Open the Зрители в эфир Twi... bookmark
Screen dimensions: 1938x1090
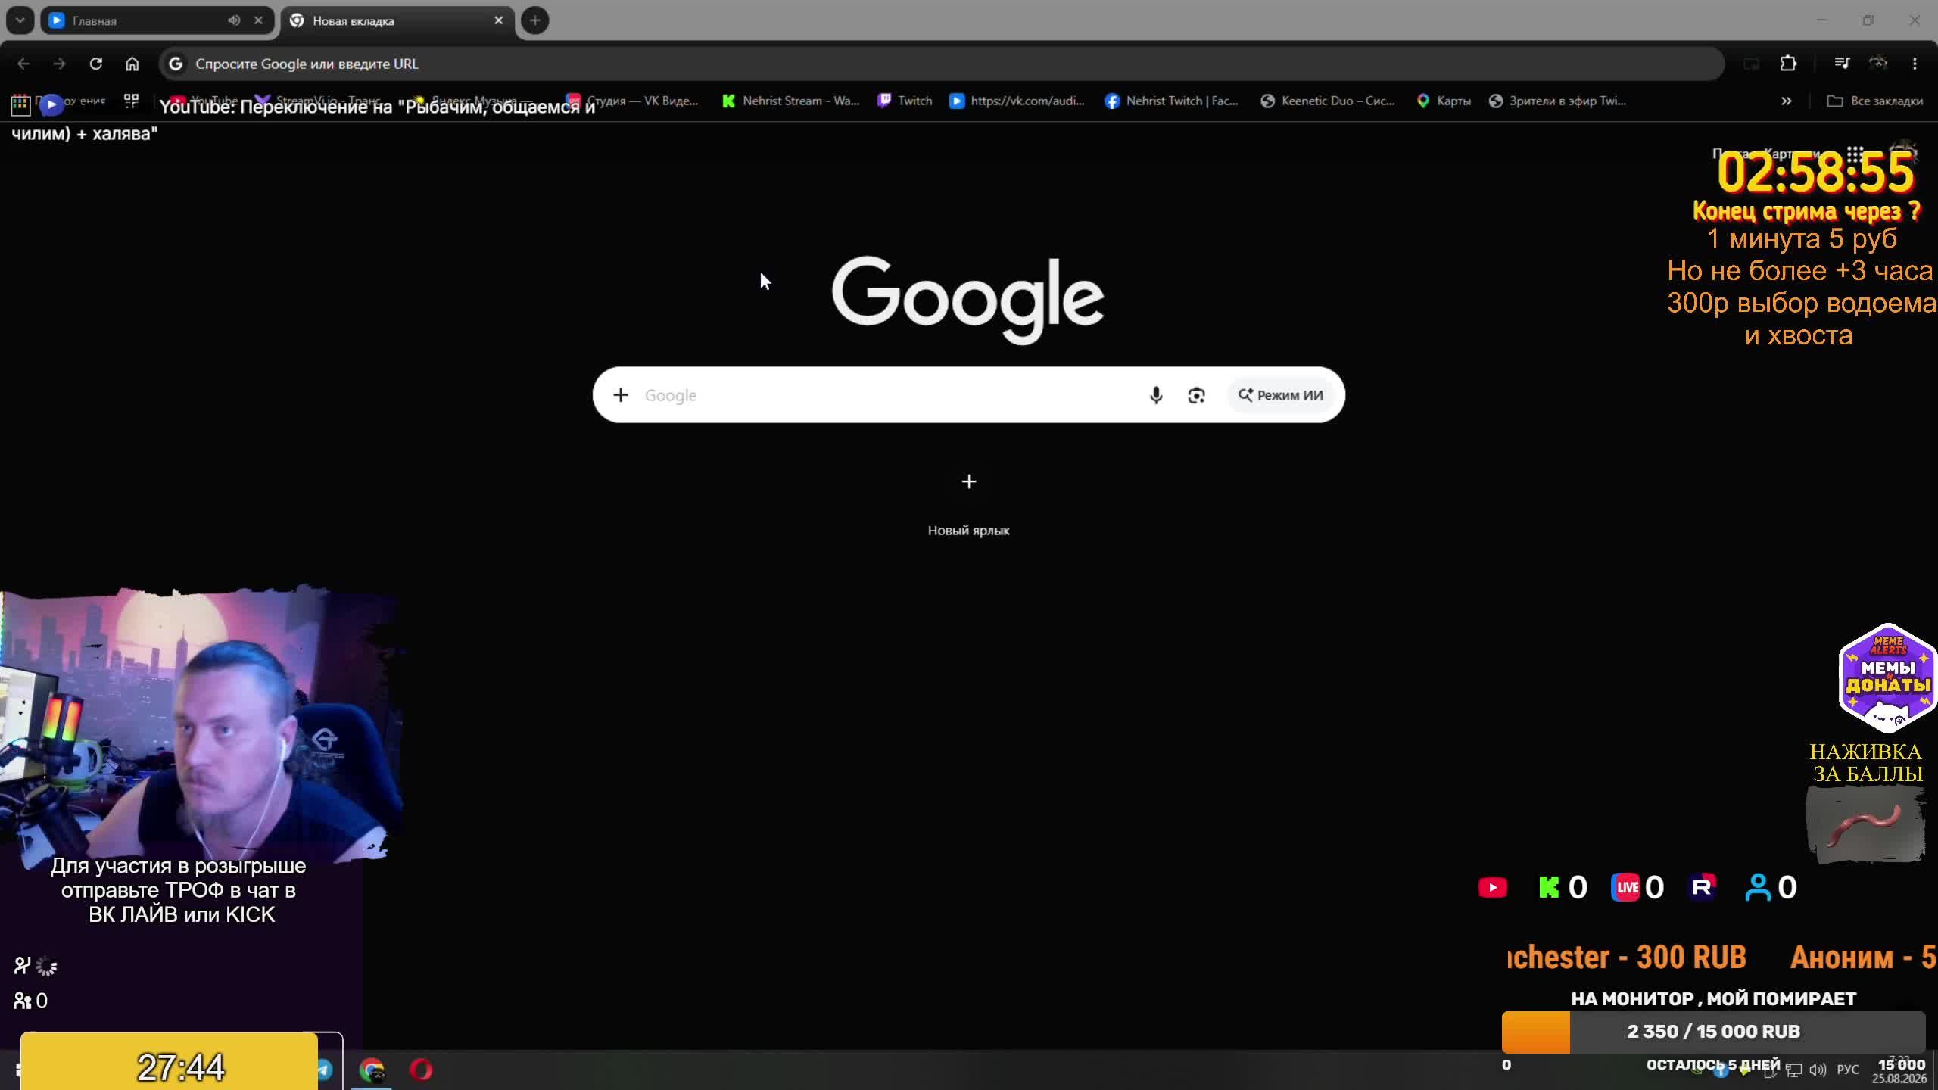[x=1557, y=101]
